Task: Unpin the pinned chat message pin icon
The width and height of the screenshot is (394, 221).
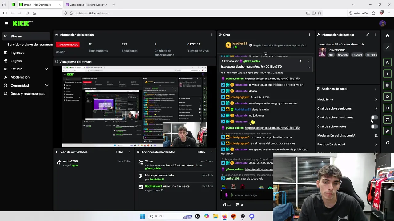Action: [x=300, y=61]
